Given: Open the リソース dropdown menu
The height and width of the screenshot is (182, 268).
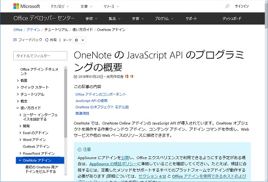Looking at the screenshot, I should click(x=111, y=6).
